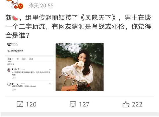The image size is (159, 117).
Task: Click the comment count 127
Action: click(x=84, y=104)
